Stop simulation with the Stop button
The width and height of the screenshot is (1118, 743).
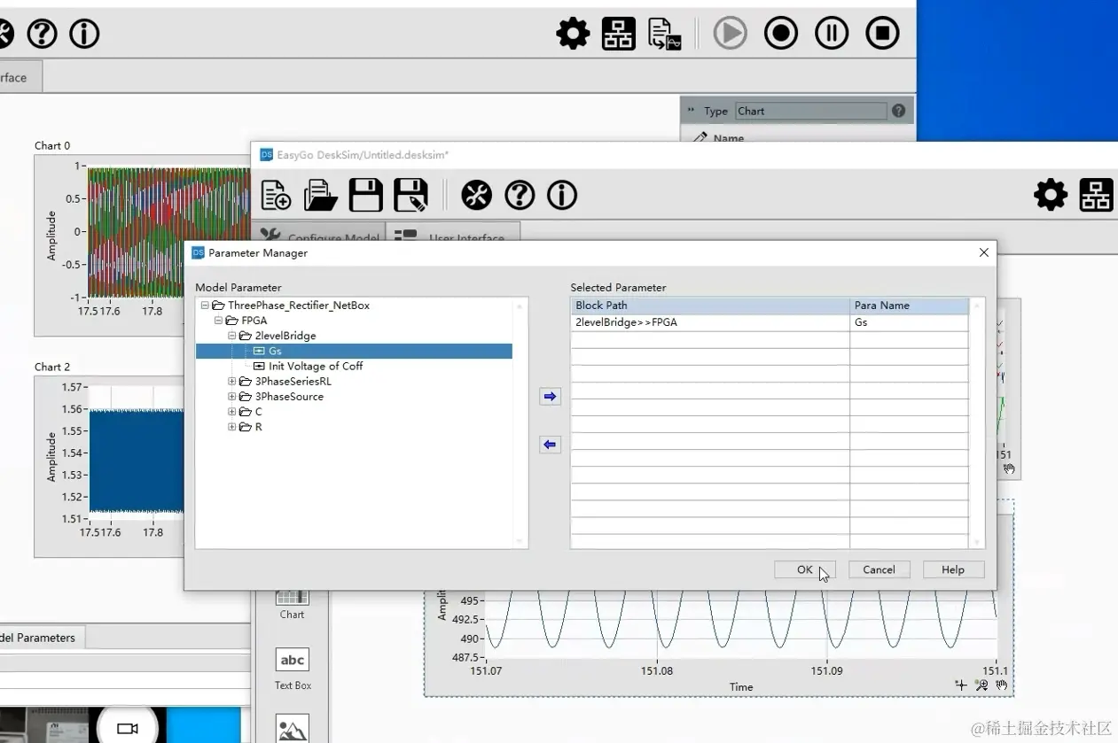pyautogui.click(x=882, y=34)
